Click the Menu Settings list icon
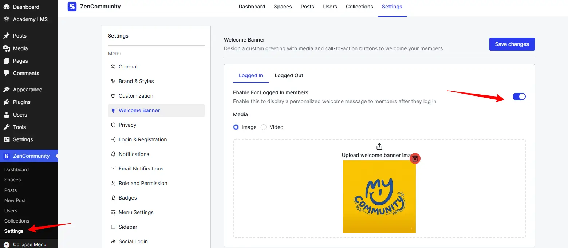 (113, 212)
